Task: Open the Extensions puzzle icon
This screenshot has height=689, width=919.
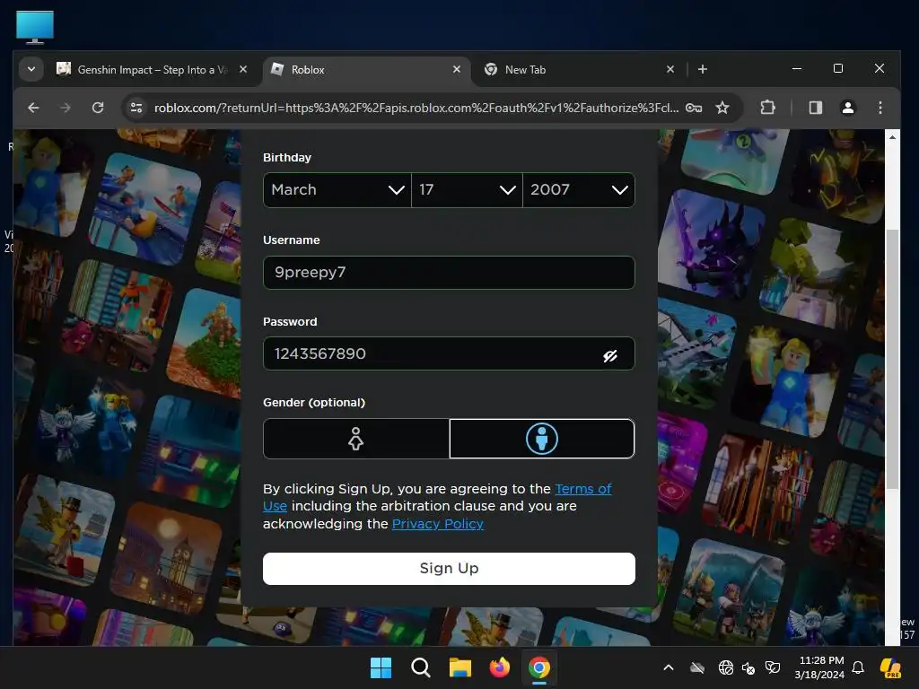Action: tap(768, 108)
